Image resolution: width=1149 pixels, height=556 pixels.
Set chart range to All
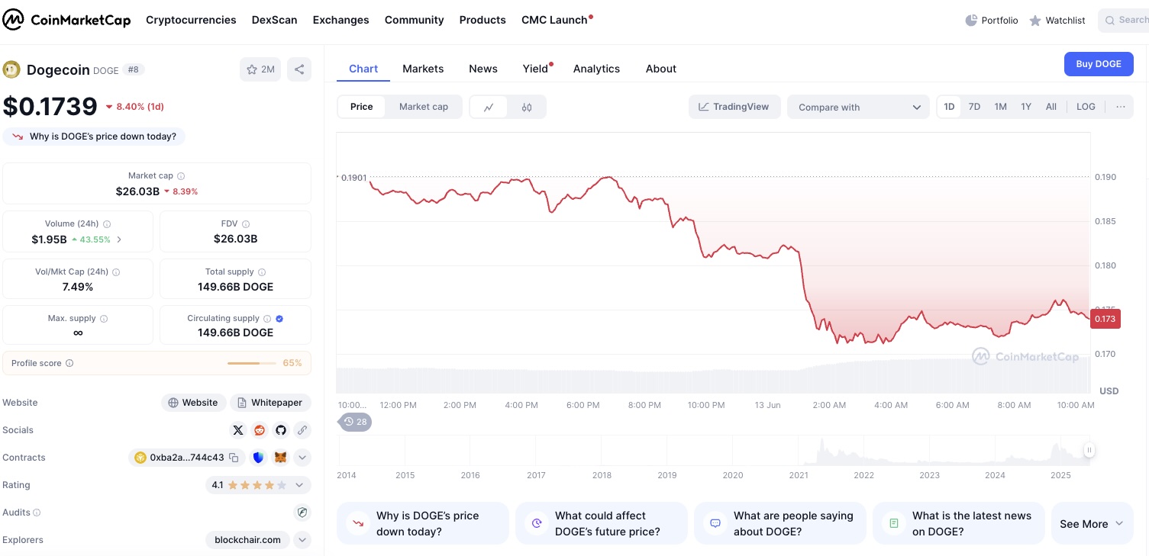1051,107
